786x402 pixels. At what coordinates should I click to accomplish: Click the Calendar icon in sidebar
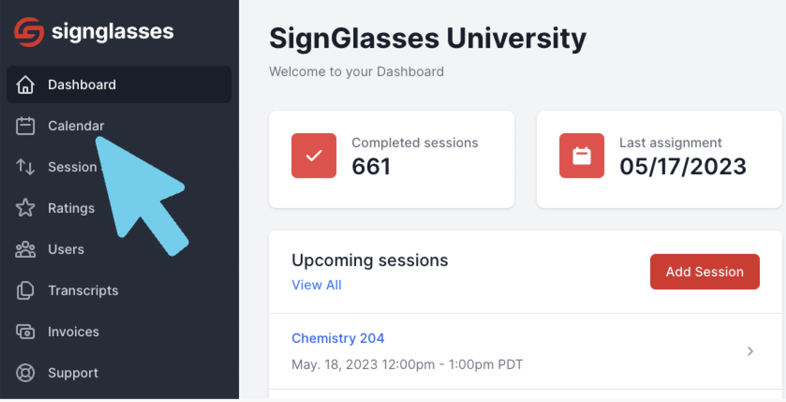(x=25, y=126)
